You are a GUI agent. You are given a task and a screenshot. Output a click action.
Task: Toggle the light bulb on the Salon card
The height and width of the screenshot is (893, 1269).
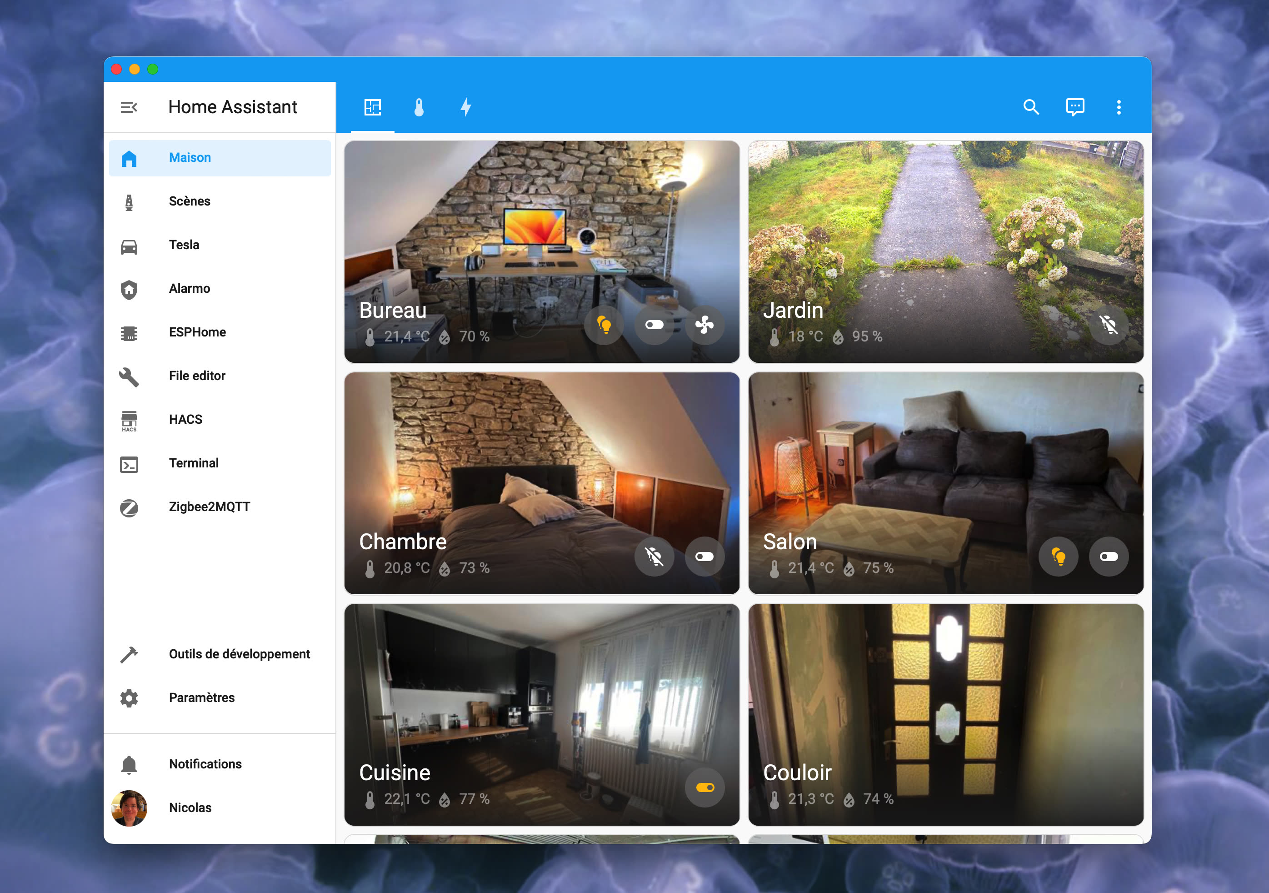pos(1059,557)
